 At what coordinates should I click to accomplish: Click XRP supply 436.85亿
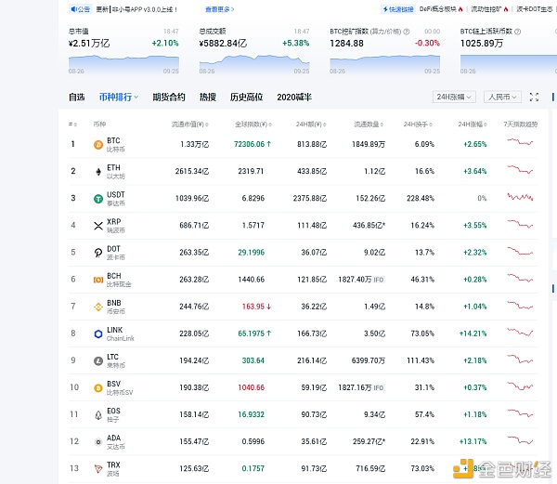coord(369,226)
